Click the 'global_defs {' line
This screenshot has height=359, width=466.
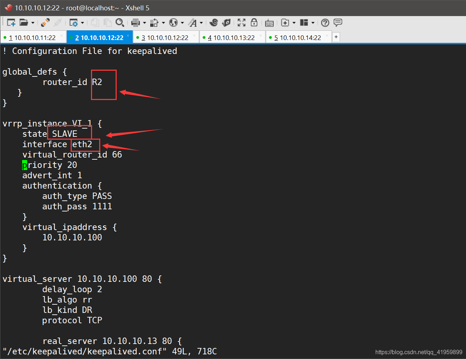(x=35, y=72)
